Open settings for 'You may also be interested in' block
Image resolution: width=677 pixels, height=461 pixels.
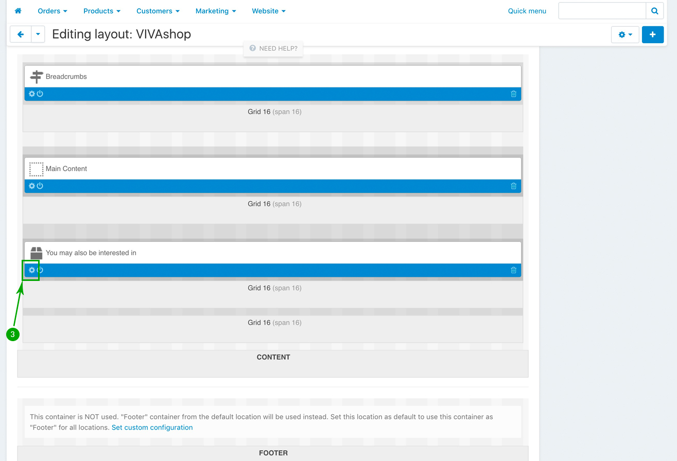coord(32,270)
